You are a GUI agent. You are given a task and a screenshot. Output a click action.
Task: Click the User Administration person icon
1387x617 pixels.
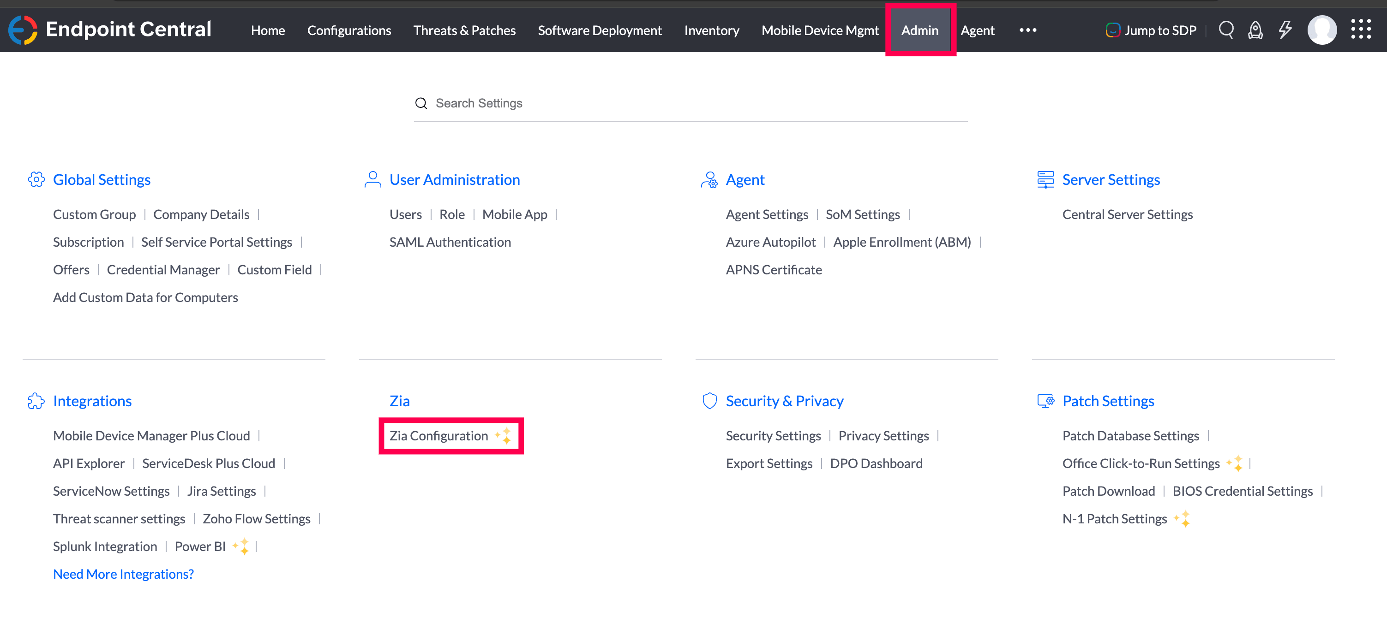click(372, 180)
